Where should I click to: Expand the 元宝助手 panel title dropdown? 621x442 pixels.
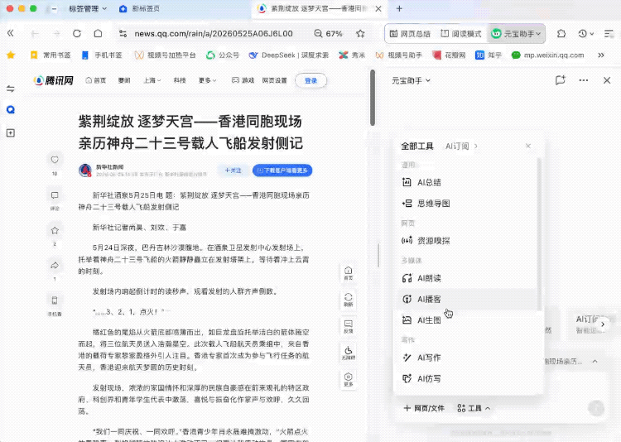pos(411,80)
